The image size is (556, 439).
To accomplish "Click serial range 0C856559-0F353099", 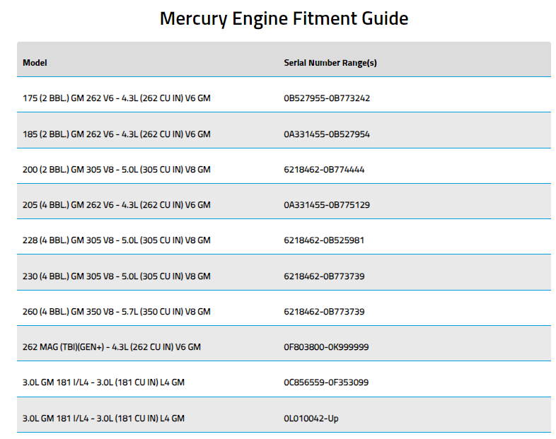I will [x=326, y=382].
